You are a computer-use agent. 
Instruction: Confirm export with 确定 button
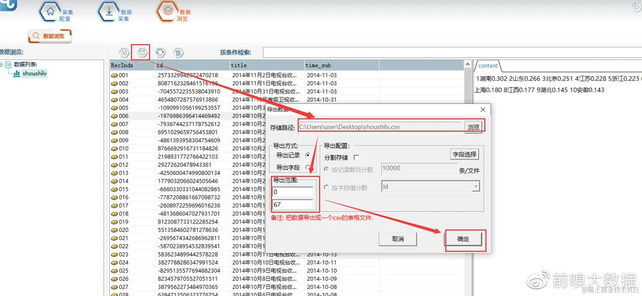[463, 239]
